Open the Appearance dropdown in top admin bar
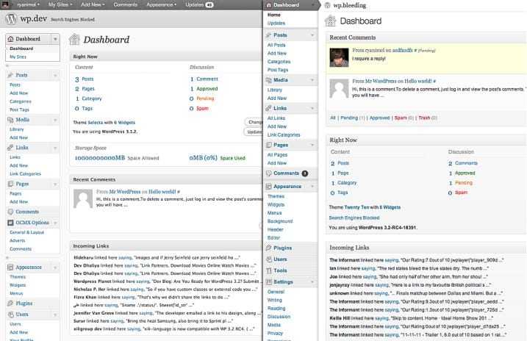 click(x=161, y=4)
